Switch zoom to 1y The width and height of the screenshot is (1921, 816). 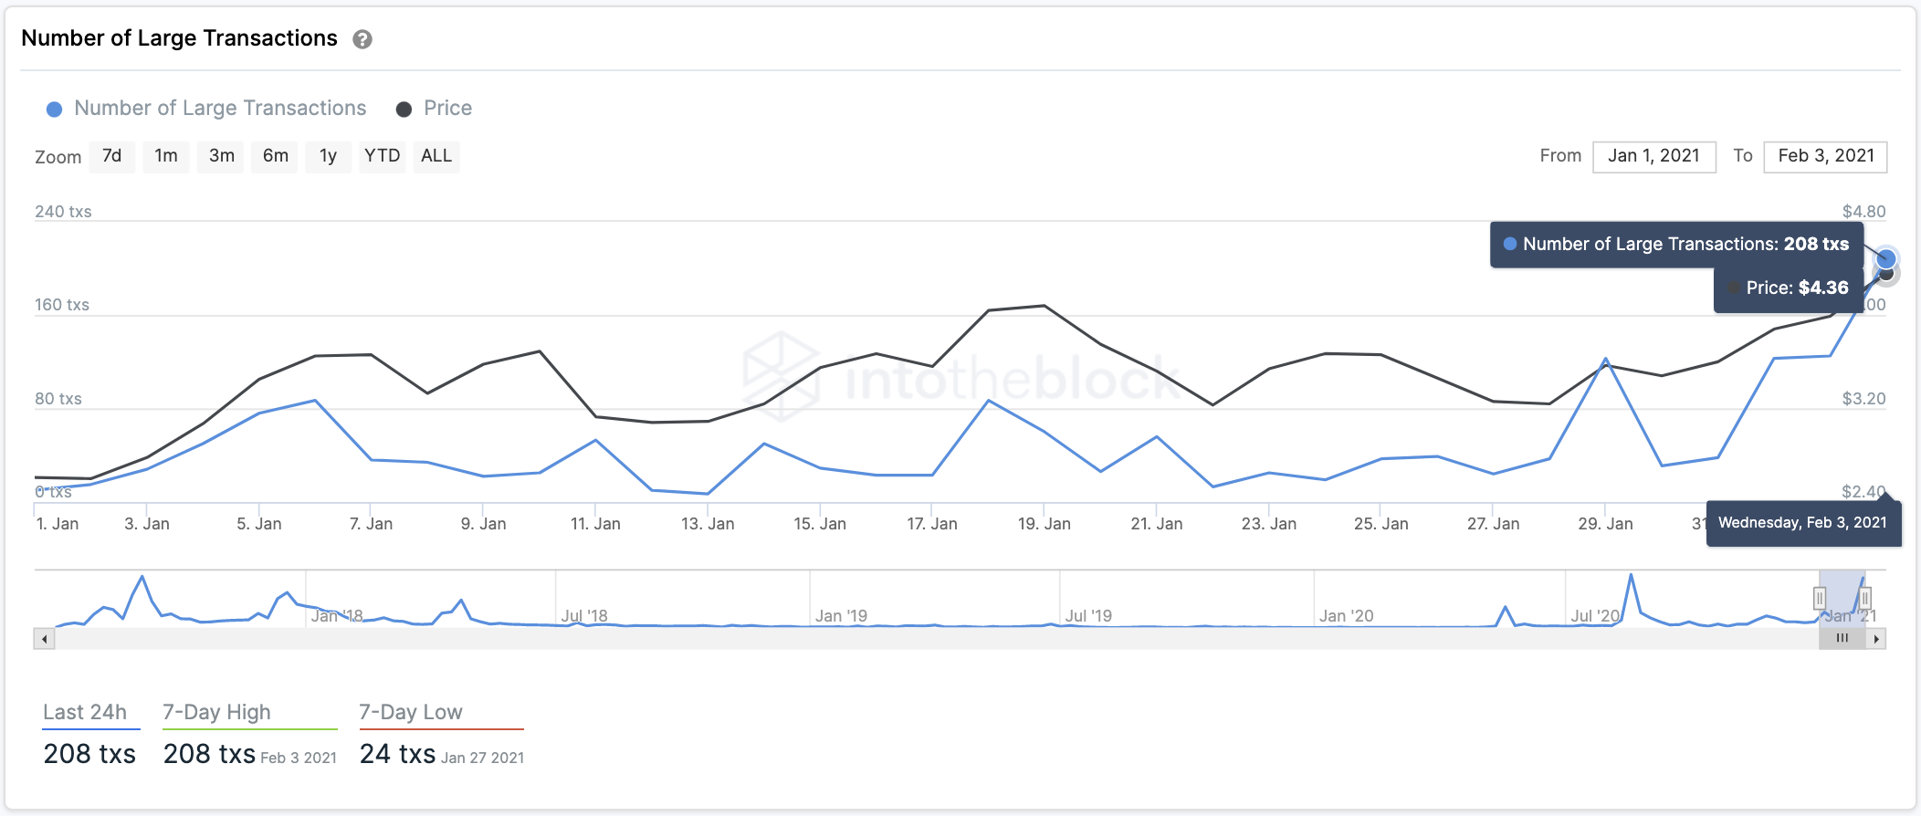point(329,156)
